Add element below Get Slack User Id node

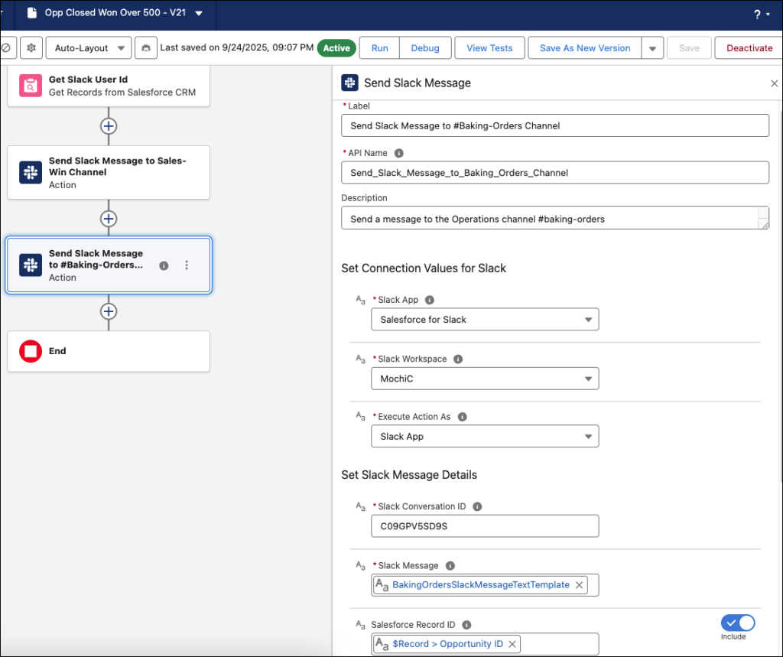109,126
